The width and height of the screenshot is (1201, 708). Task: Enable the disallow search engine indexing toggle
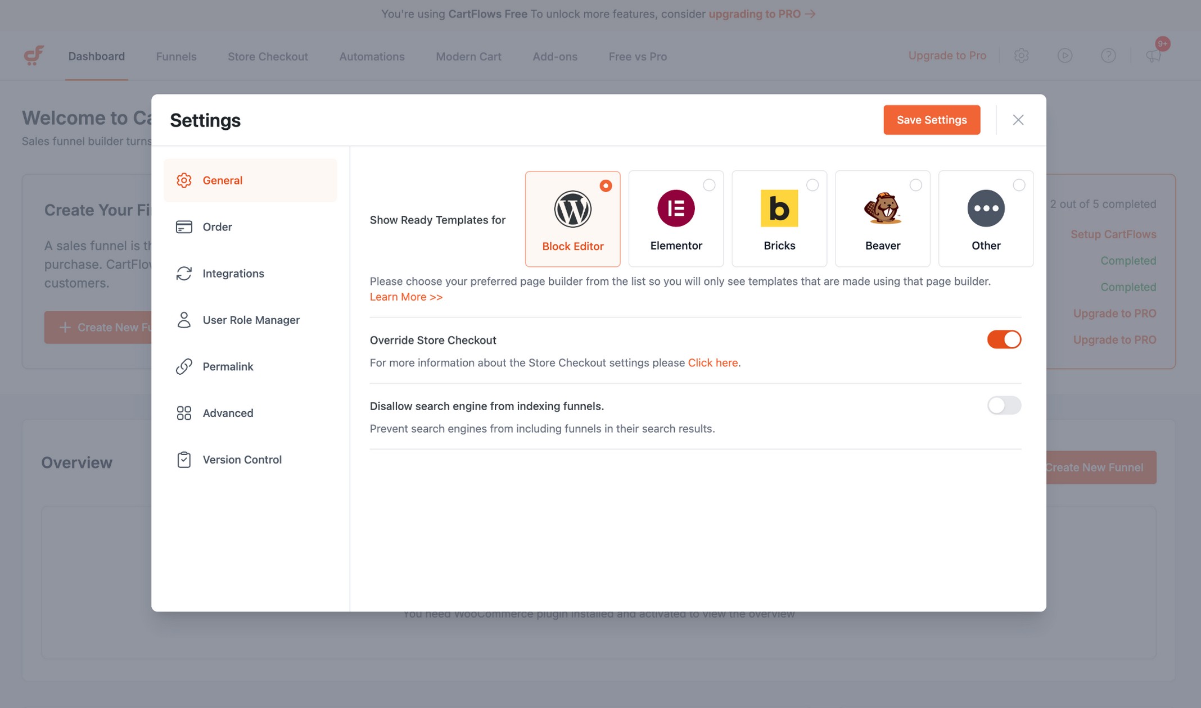coord(1004,405)
